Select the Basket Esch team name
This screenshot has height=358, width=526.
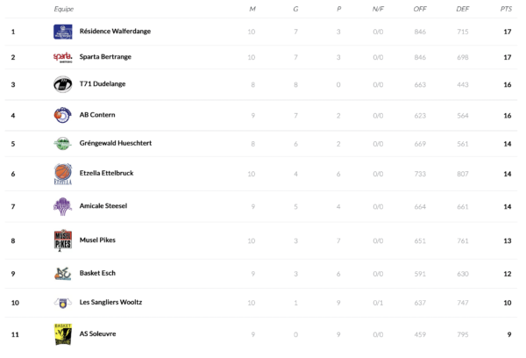[x=97, y=273]
